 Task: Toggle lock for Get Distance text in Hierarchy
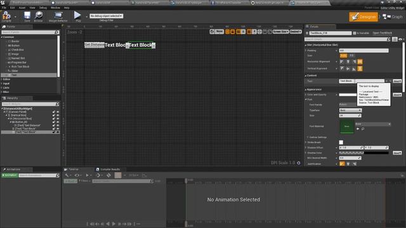tap(54, 125)
